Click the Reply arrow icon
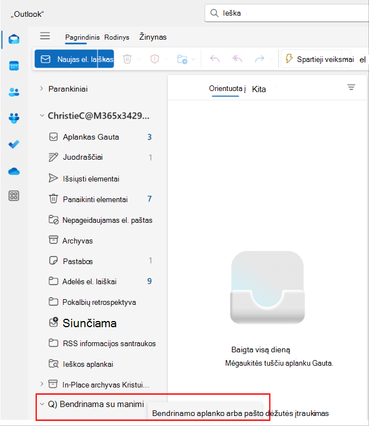 pos(215,59)
